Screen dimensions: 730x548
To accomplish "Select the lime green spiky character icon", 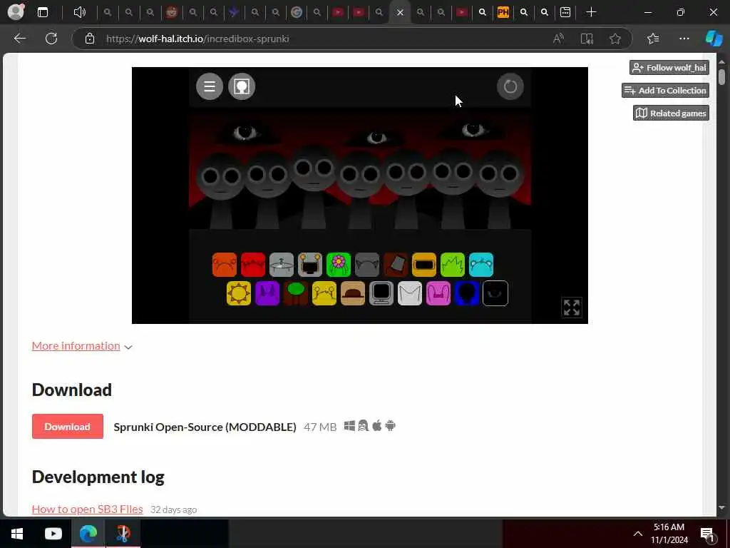I will click(x=453, y=265).
